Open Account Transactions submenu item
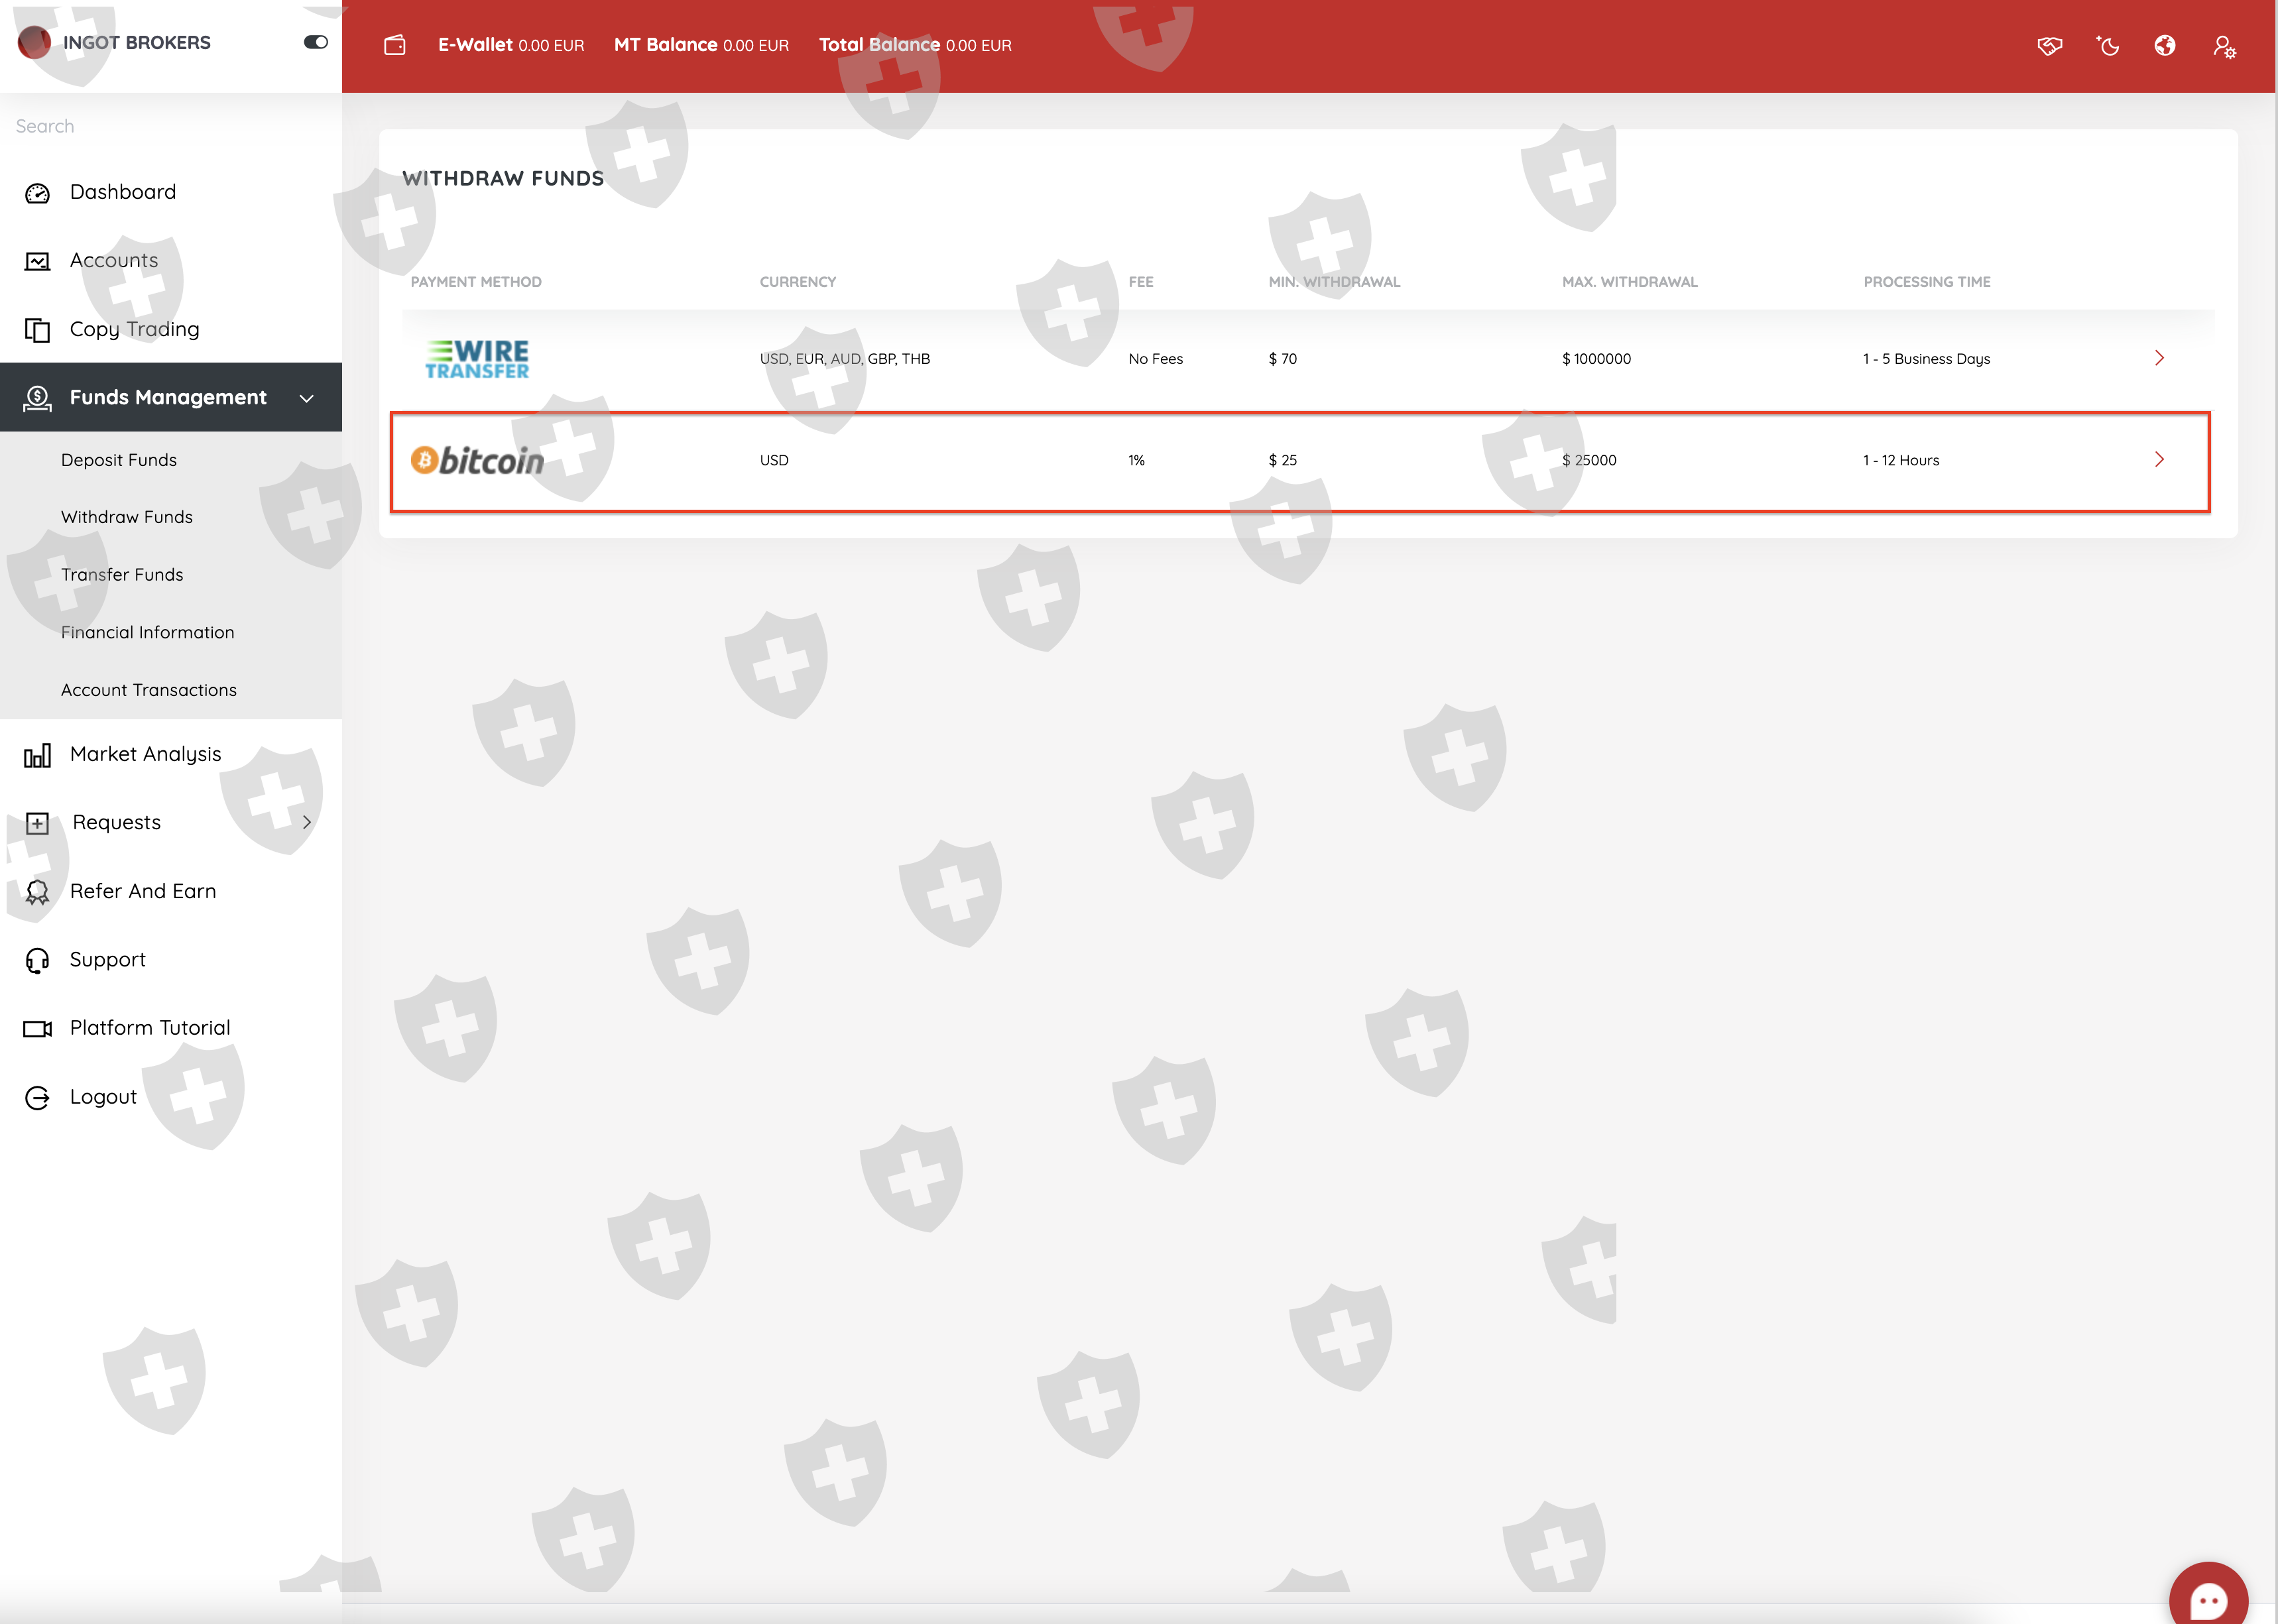Image resolution: width=2278 pixels, height=1624 pixels. click(x=149, y=690)
